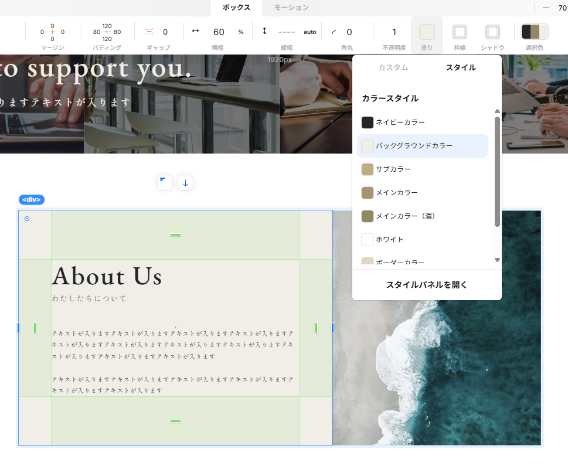The width and height of the screenshot is (568, 476).
Task: Click the vertical height arrow icon
Action: (264, 31)
